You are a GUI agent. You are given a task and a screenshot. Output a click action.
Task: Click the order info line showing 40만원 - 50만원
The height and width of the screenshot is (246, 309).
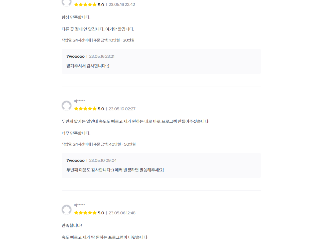(99, 144)
